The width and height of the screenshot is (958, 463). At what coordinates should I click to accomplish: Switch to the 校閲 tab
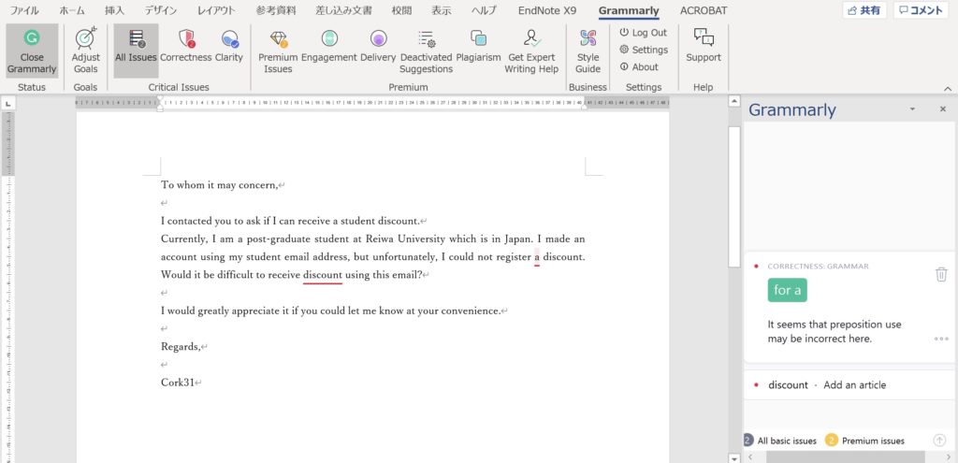pyautogui.click(x=401, y=10)
